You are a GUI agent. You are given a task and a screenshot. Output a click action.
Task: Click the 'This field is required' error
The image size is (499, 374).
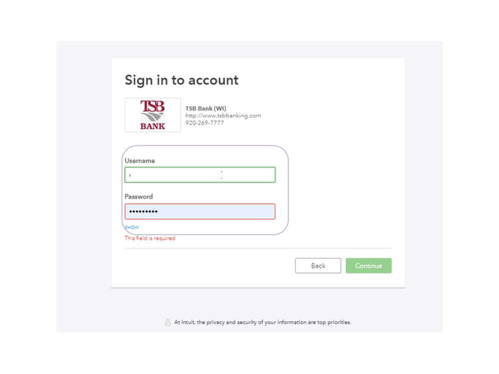150,239
